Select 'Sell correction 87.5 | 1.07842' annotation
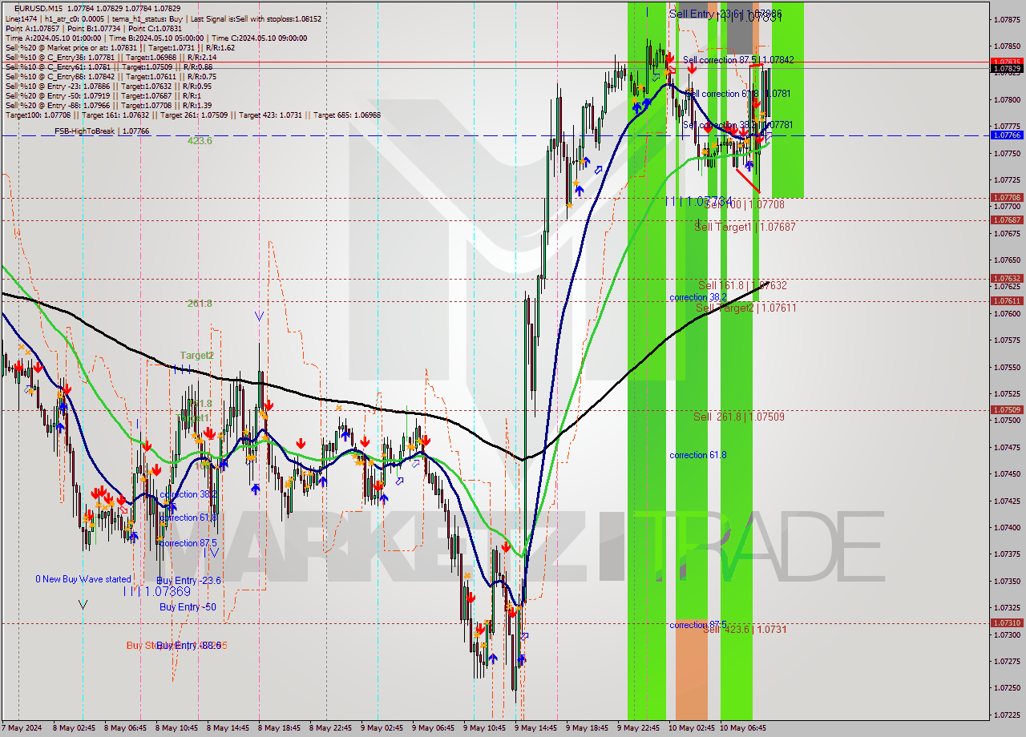 pyautogui.click(x=738, y=60)
